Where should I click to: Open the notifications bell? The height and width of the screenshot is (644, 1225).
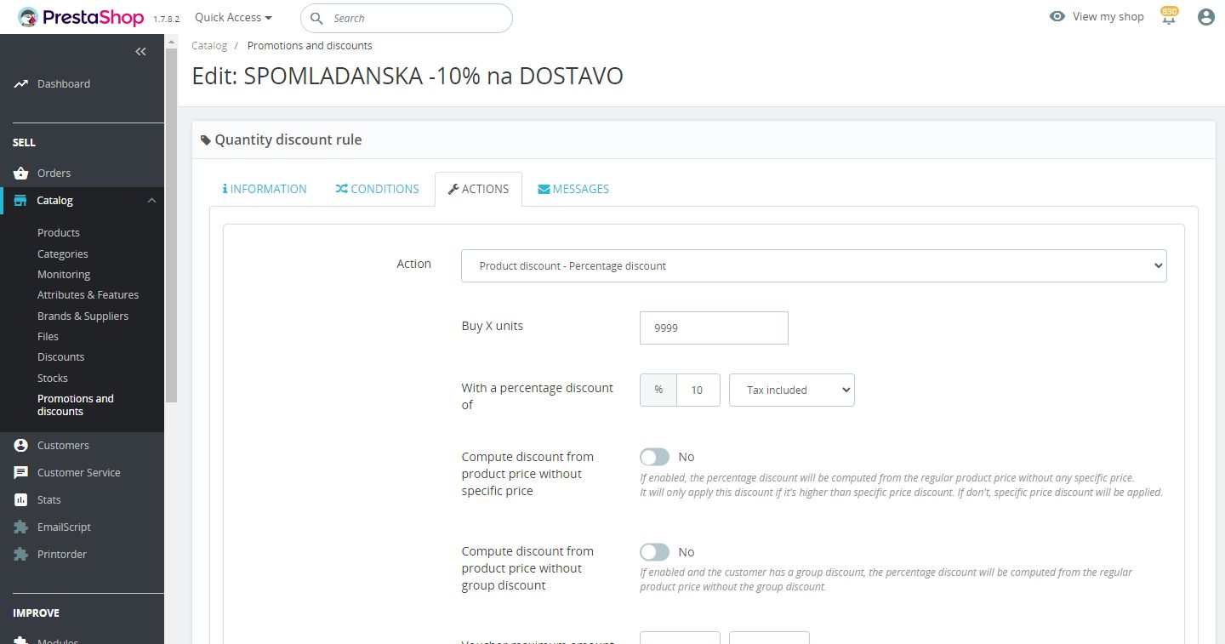coord(1170,16)
